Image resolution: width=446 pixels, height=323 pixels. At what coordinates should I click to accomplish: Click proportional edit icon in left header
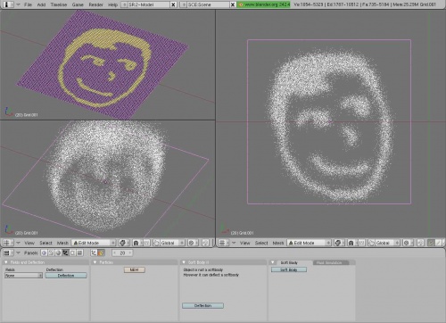(x=192, y=243)
